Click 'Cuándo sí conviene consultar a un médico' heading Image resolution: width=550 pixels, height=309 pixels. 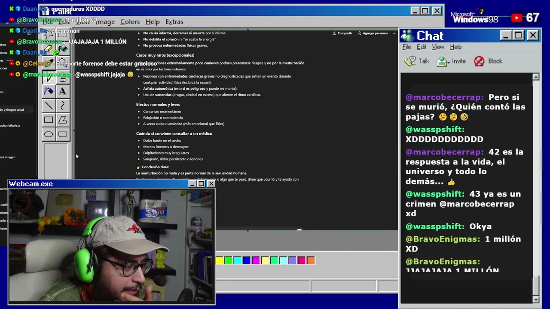tap(174, 133)
